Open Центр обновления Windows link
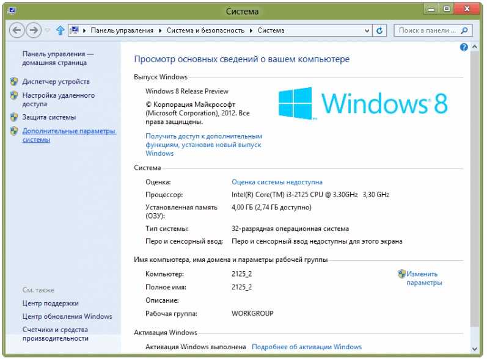This screenshot has height=359, width=487. click(x=67, y=316)
